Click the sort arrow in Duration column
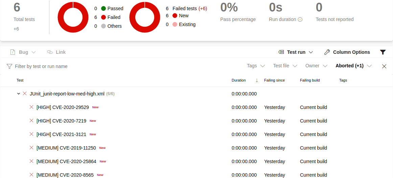Screen dimensions: 393x178 coord(257,81)
